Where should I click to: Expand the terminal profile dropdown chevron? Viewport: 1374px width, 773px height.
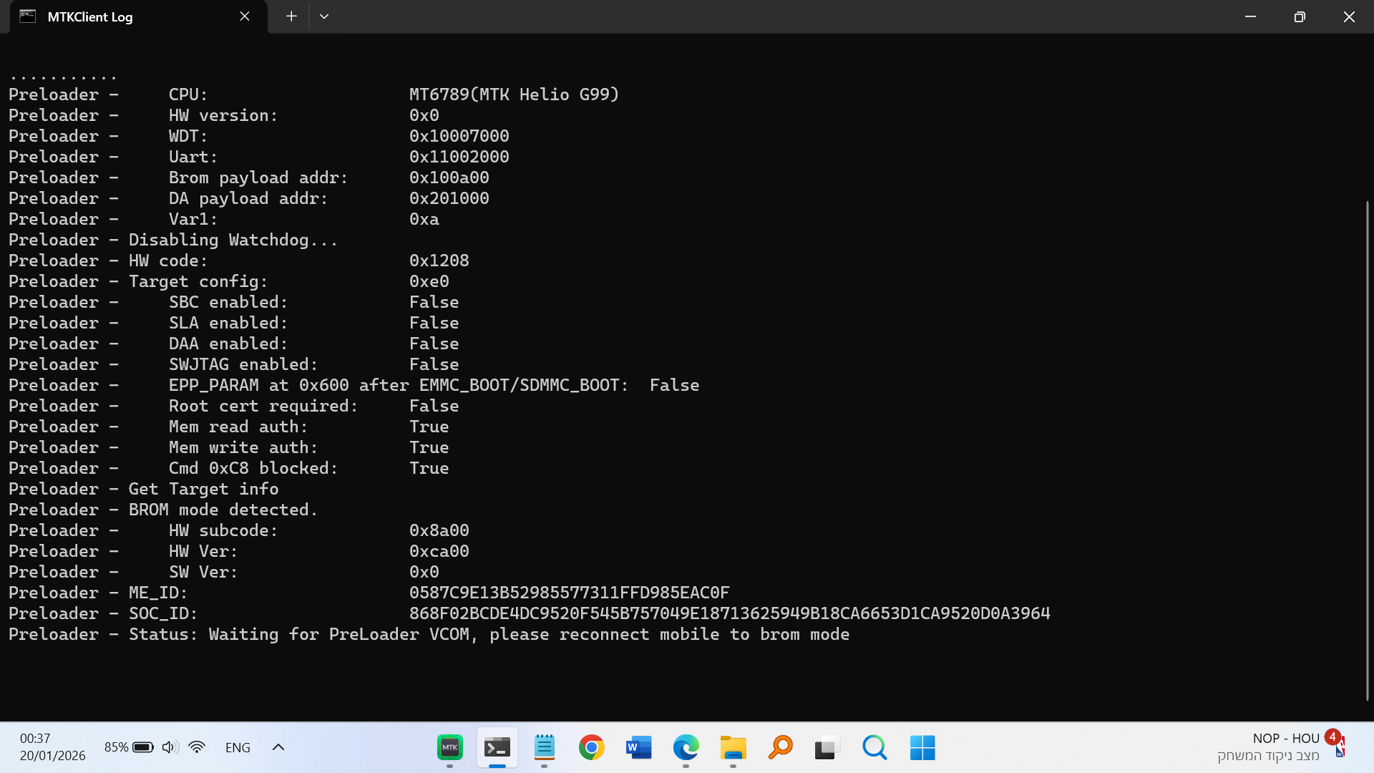[324, 16]
